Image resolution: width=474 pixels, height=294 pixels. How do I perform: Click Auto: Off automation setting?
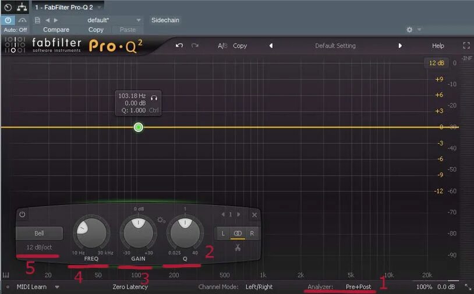coord(15,30)
